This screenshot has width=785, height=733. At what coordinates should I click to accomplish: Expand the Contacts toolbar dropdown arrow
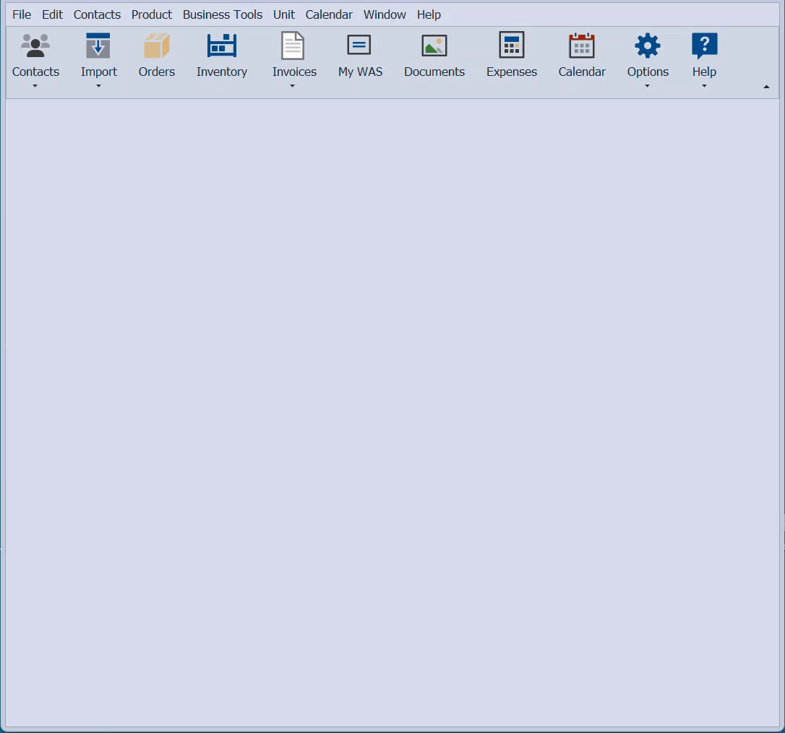[x=35, y=86]
